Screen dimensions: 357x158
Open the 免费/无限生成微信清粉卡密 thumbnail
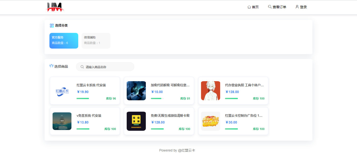pos(136,121)
